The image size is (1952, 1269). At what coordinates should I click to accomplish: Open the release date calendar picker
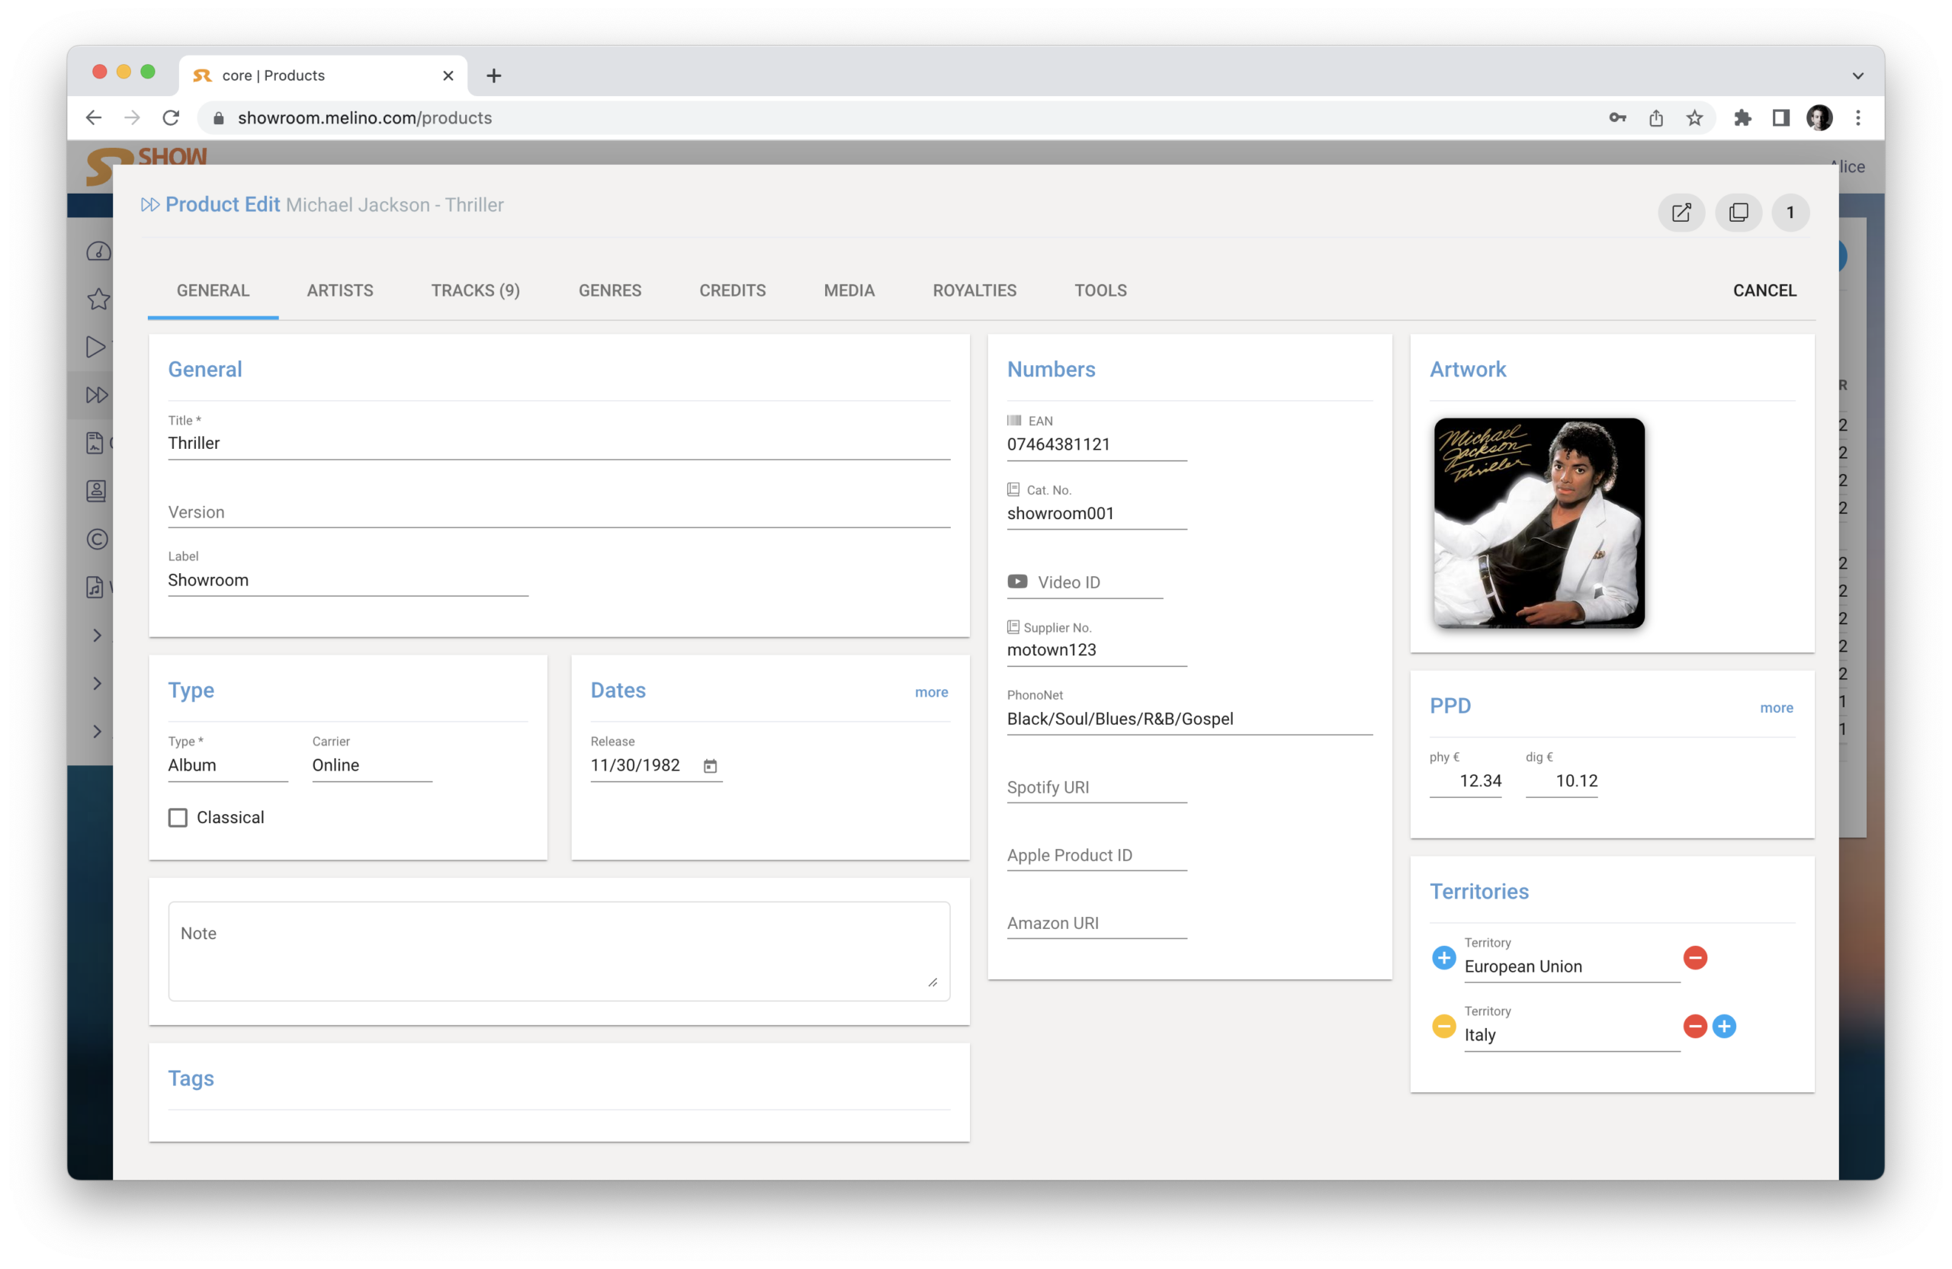pyautogui.click(x=710, y=766)
